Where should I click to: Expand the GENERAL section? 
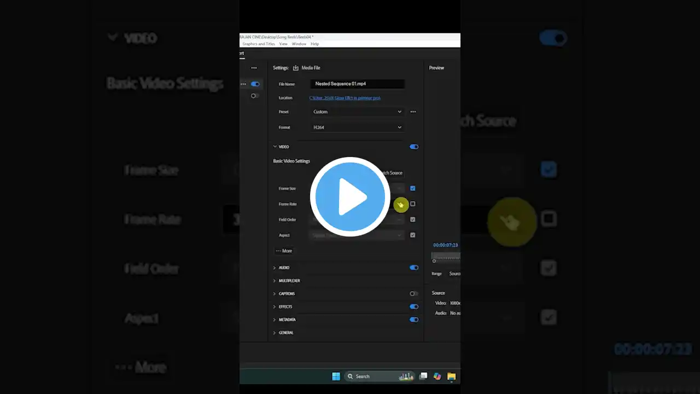click(275, 333)
